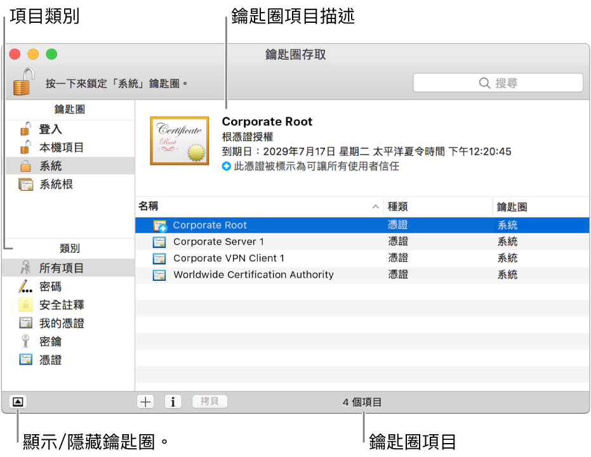This screenshot has height=457, width=591.
Task: Toggle show/hide keychains button at bottom left
Action: point(18,402)
